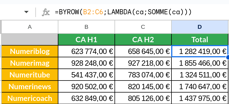Image resolution: width=229 pixels, height=104 pixels.
Task: Click the green Total header cell
Action: pos(200,40)
